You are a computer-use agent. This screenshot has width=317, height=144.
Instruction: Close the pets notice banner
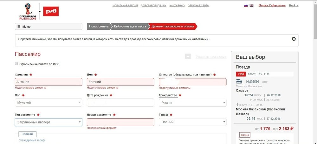pos(294,39)
